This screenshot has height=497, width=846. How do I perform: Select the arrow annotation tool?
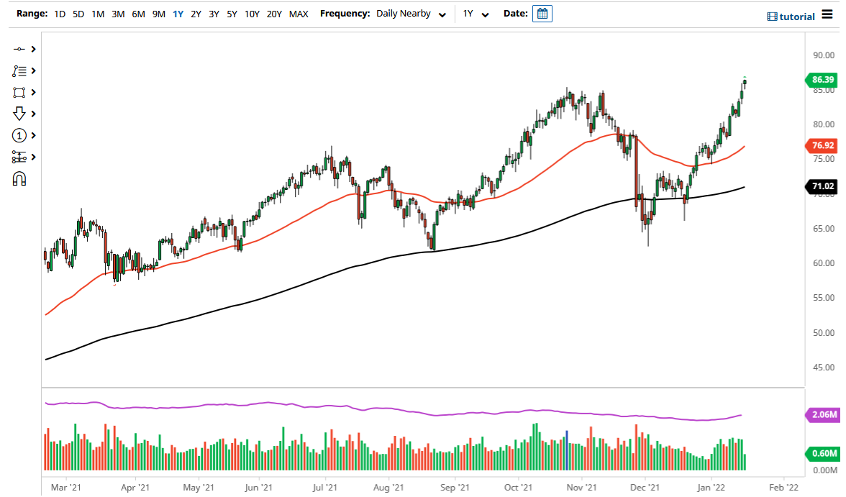(x=20, y=114)
